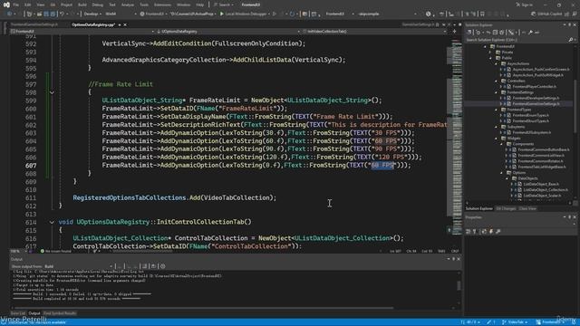Image resolution: width=580 pixels, height=326 pixels.
Task: Switch to Class View tab
Action: click(527, 209)
